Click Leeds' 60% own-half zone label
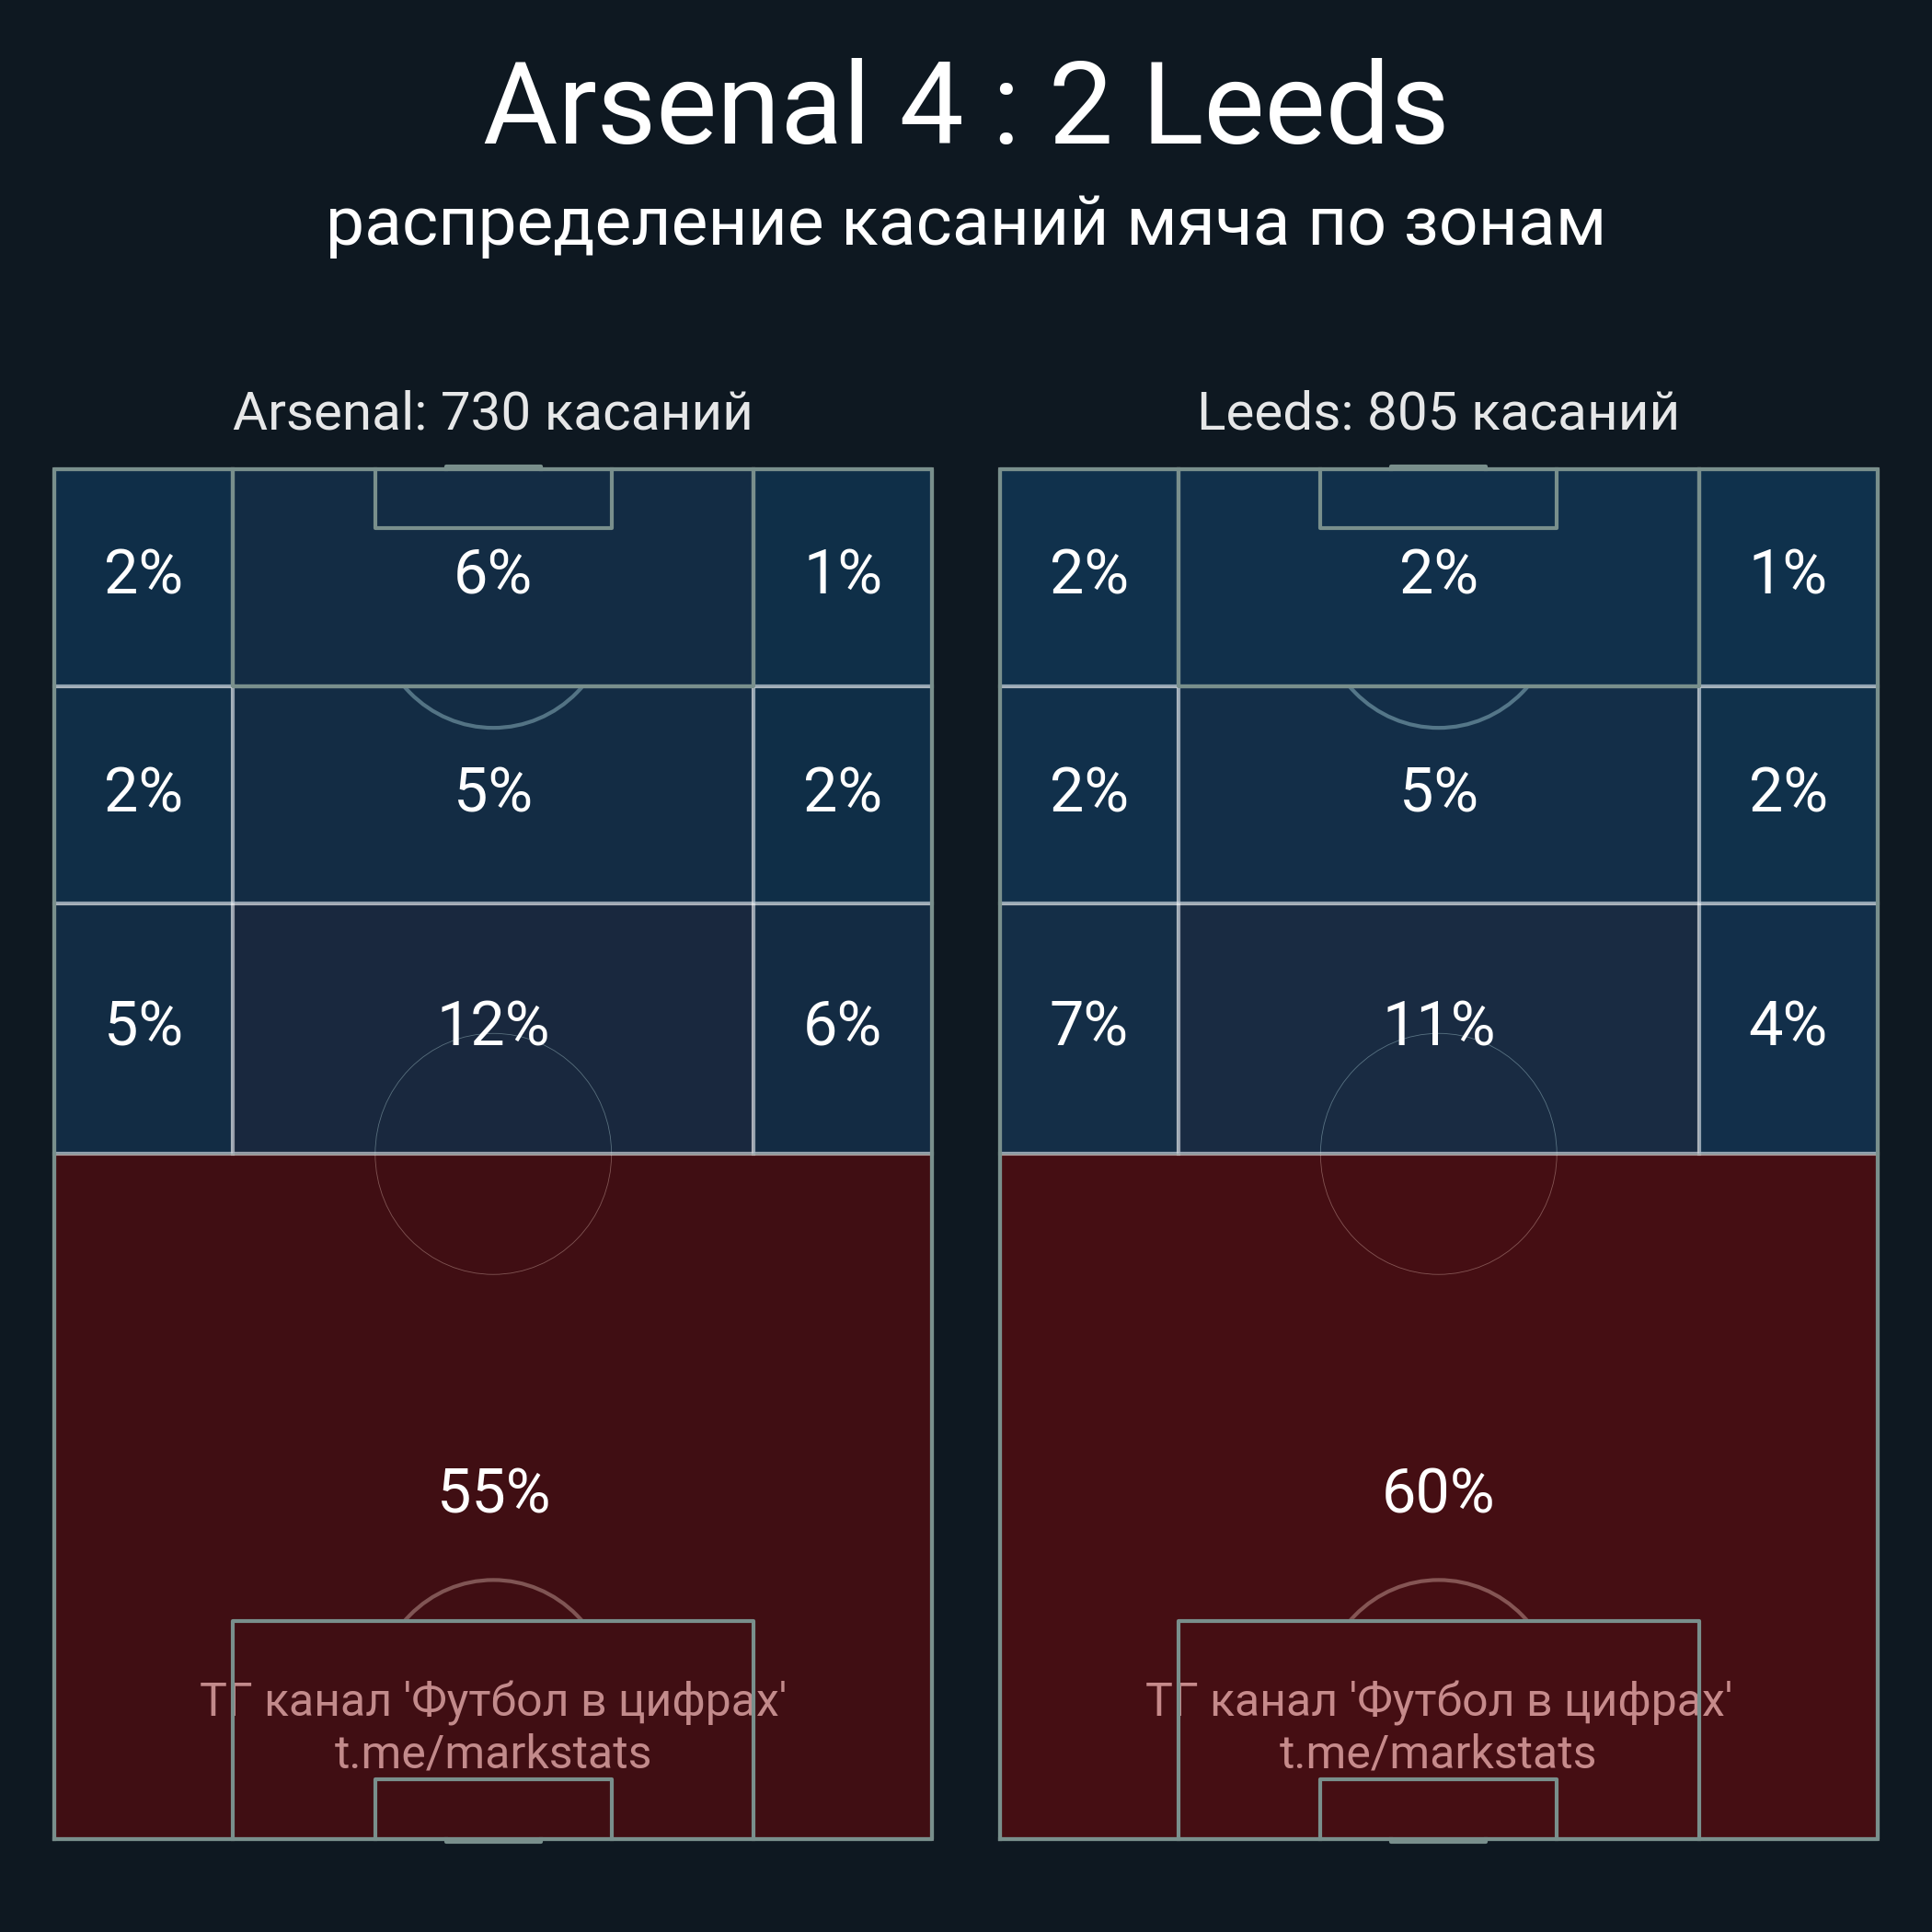 1438,1492
